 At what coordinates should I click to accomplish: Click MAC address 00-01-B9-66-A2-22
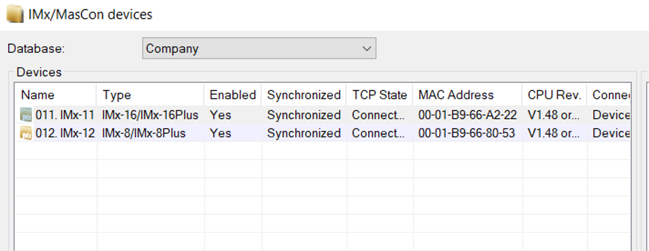[x=467, y=115]
